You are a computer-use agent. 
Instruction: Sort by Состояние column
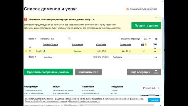[x=78, y=44]
